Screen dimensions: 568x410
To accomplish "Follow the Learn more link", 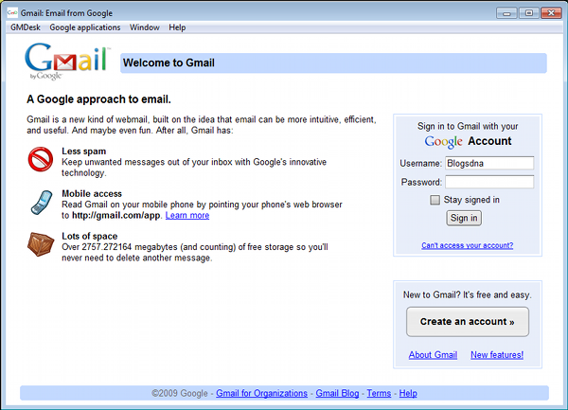I will pos(187,215).
